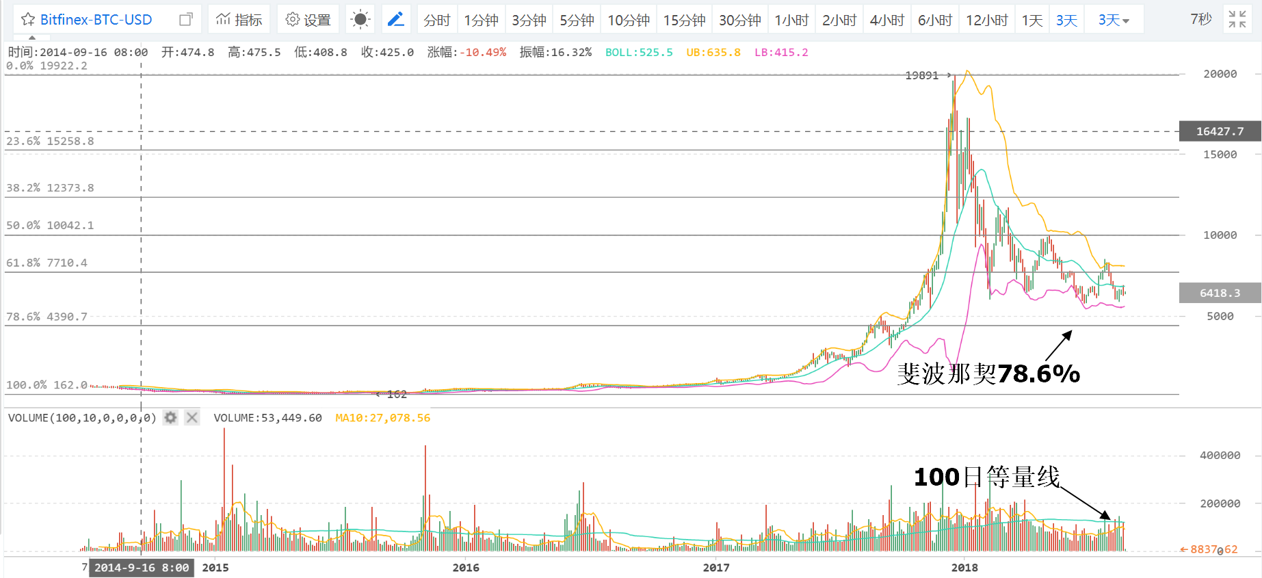The image size is (1262, 578).
Task: Click the UB:635.8 upper band value
Action: (x=713, y=52)
